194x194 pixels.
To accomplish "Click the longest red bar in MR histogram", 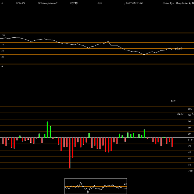I will (70, 153).
